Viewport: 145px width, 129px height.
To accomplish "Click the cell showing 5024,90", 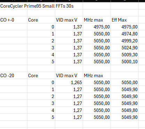I will point(124,48).
